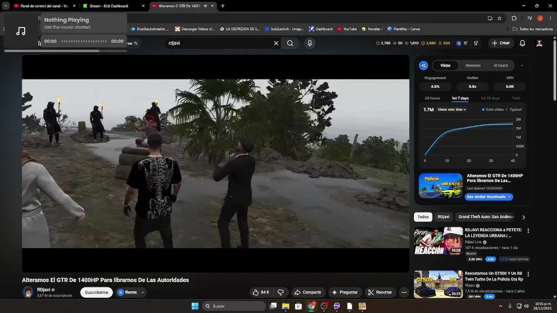Image resolution: width=557 pixels, height=313 pixels.
Task: Open the RDJAVI REACCIONA a PETETE thumbnail
Action: click(x=438, y=240)
